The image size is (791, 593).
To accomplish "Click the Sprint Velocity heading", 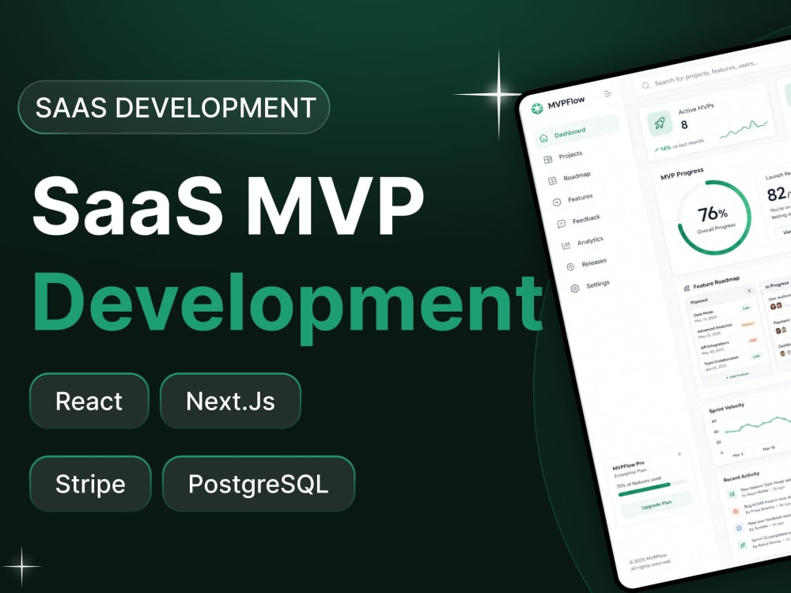I will (726, 408).
